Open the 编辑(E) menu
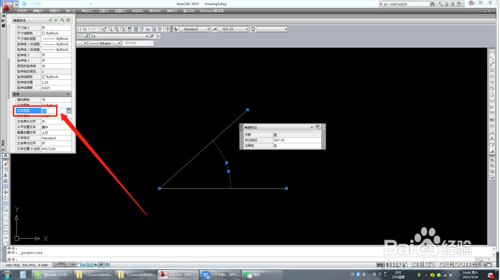This screenshot has width=500, height=280. pos(38,11)
